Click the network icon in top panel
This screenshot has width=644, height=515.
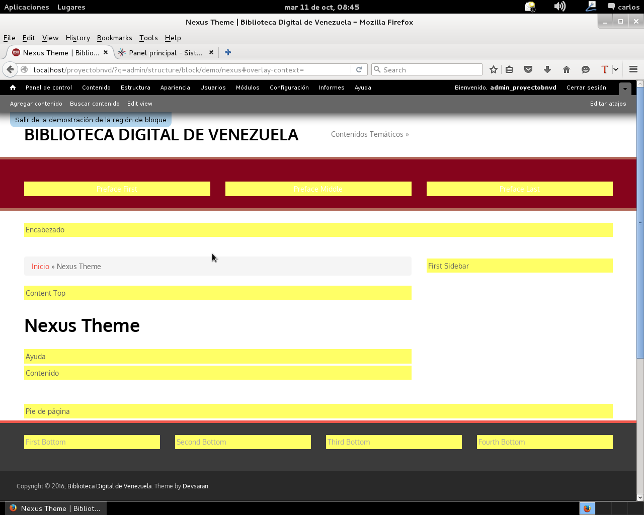[x=591, y=7]
